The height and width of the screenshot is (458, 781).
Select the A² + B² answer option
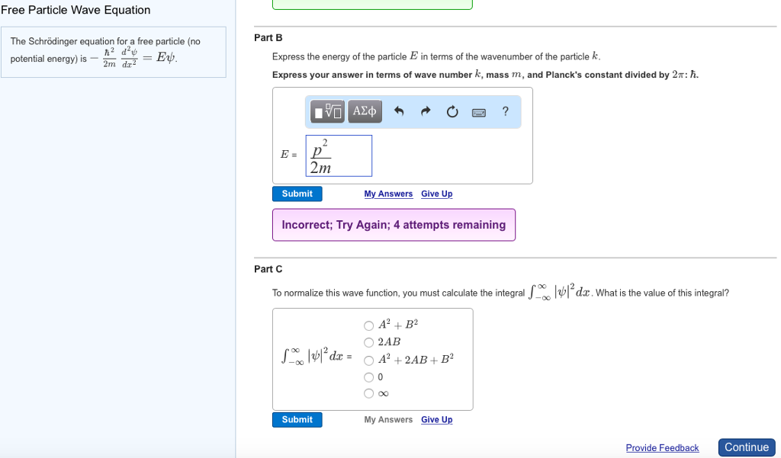(368, 325)
